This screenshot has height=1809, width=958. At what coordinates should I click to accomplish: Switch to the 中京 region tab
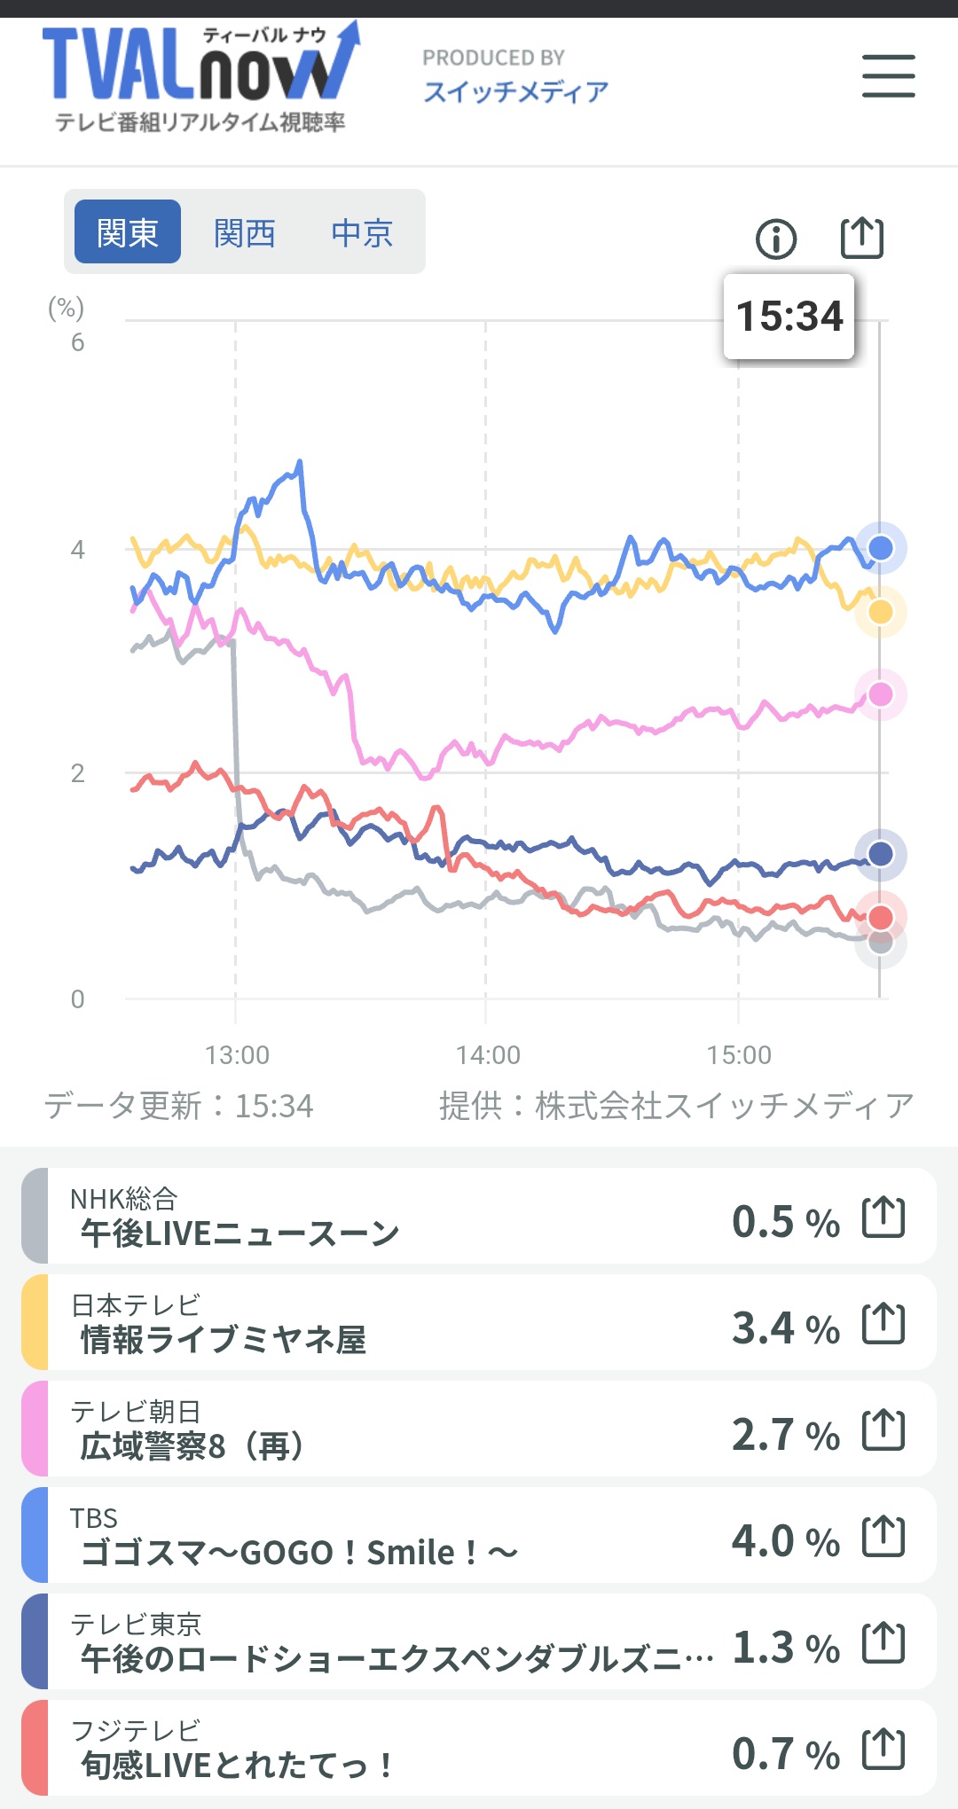click(x=362, y=232)
